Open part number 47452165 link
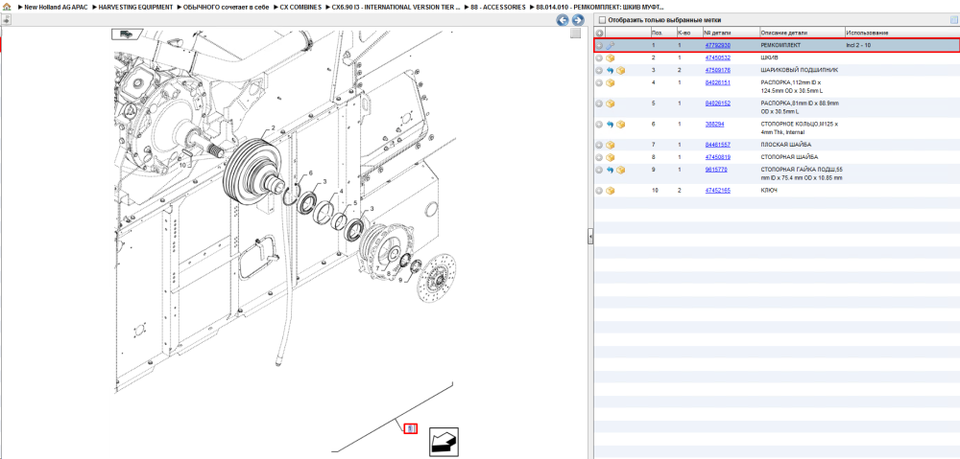This screenshot has width=960, height=459. [x=717, y=191]
